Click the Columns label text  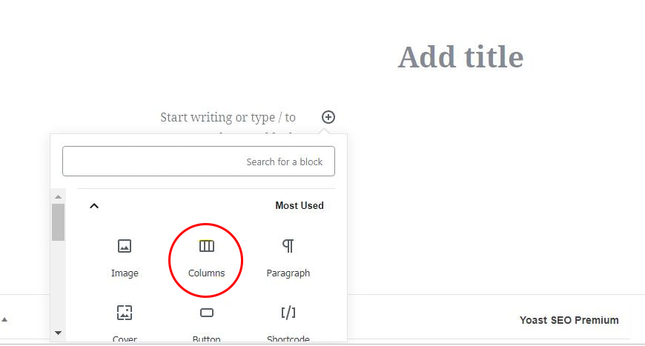(x=207, y=273)
